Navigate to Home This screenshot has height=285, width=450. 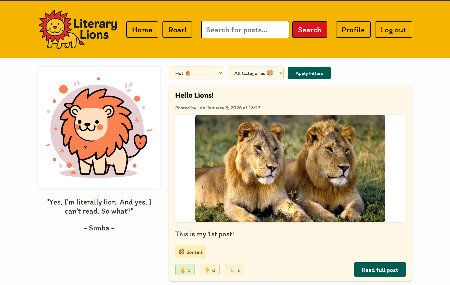pyautogui.click(x=142, y=29)
